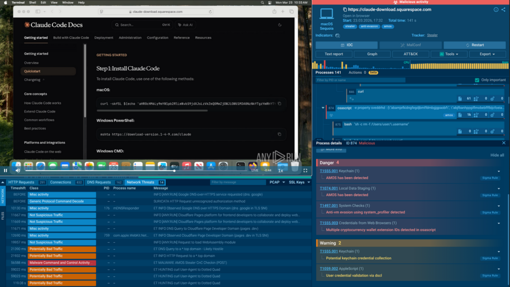
Task: Close the Process details panel
Action: pyautogui.click(x=504, y=143)
